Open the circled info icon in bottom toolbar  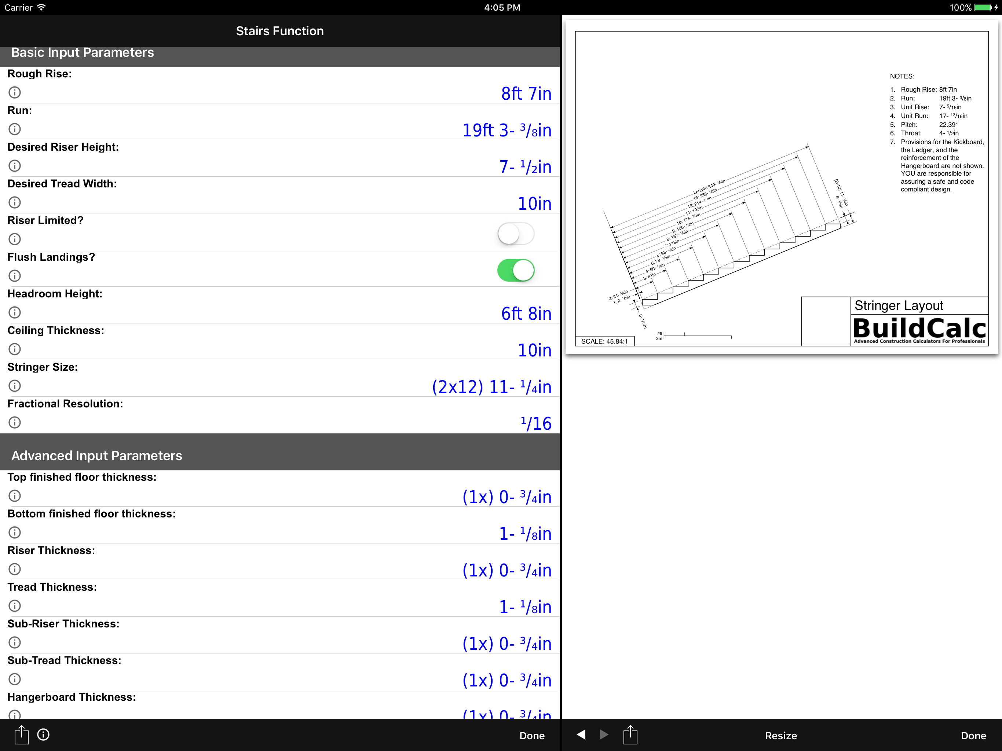[x=44, y=735]
